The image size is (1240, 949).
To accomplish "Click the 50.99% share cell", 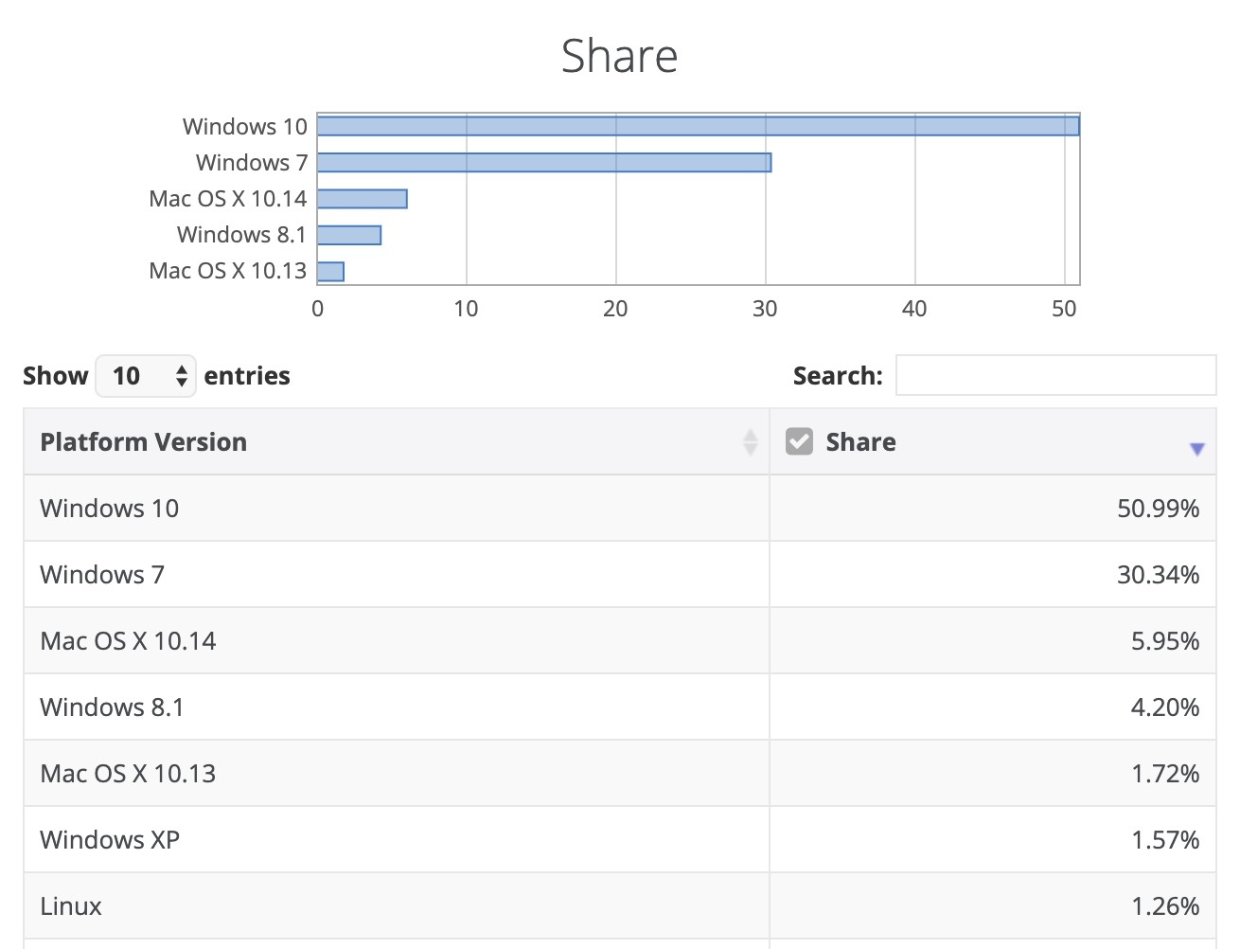I will [x=1157, y=509].
